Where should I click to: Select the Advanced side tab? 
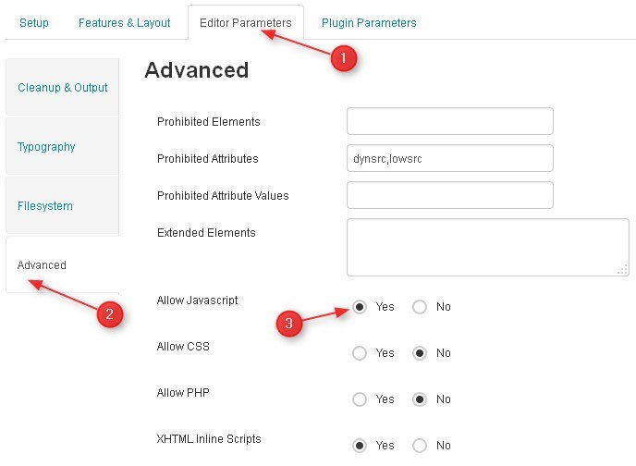(x=63, y=264)
